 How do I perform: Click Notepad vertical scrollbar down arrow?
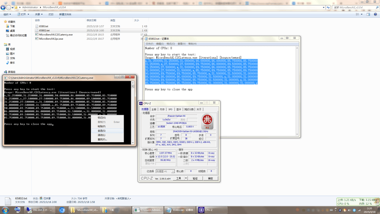point(297,134)
